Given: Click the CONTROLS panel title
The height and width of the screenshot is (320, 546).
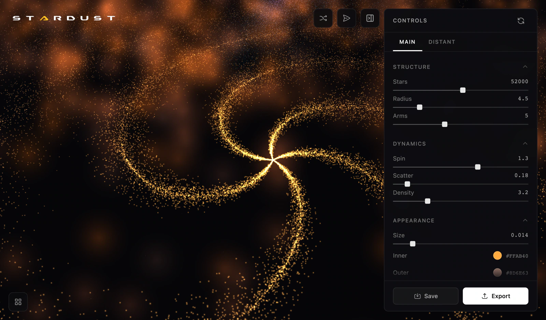Looking at the screenshot, I should (x=410, y=20).
